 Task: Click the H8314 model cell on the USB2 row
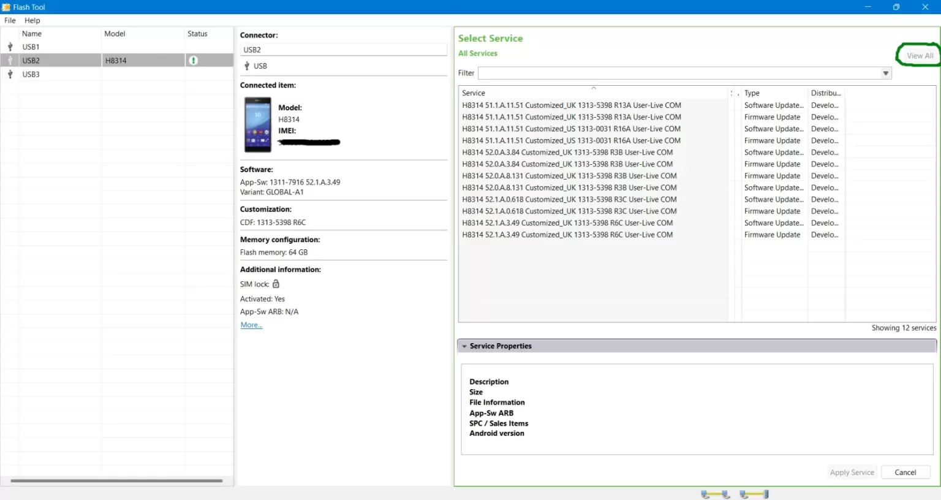[143, 61]
